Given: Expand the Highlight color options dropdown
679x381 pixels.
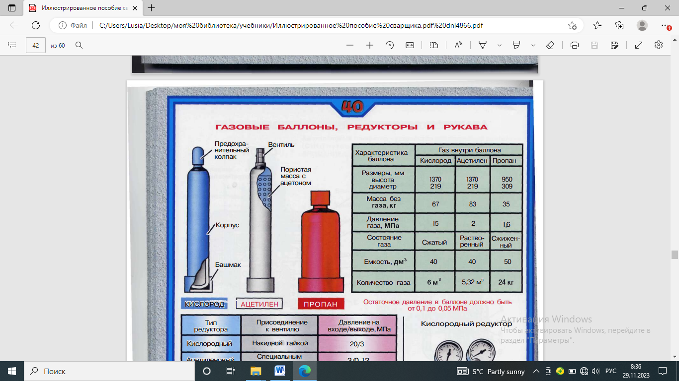Looking at the screenshot, I should (533, 45).
